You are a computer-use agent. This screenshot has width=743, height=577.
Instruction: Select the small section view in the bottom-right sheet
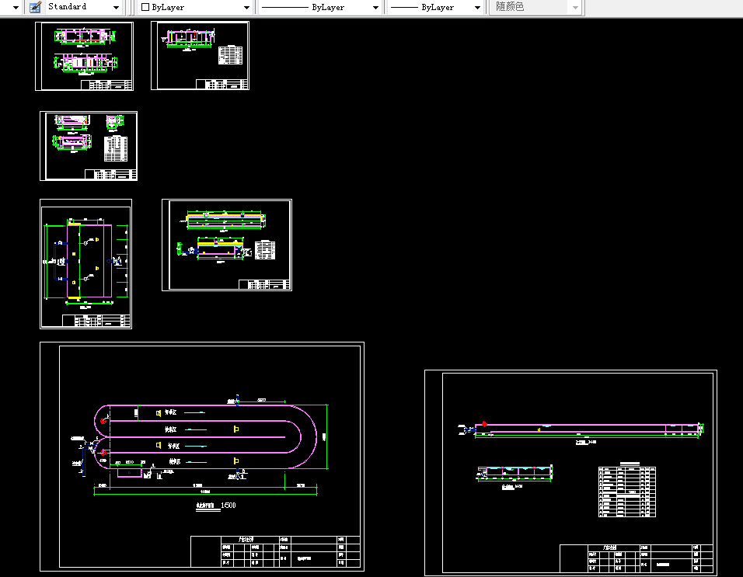pos(515,471)
